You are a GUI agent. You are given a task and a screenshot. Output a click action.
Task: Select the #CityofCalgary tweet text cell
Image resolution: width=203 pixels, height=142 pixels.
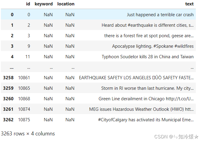coord(146,120)
